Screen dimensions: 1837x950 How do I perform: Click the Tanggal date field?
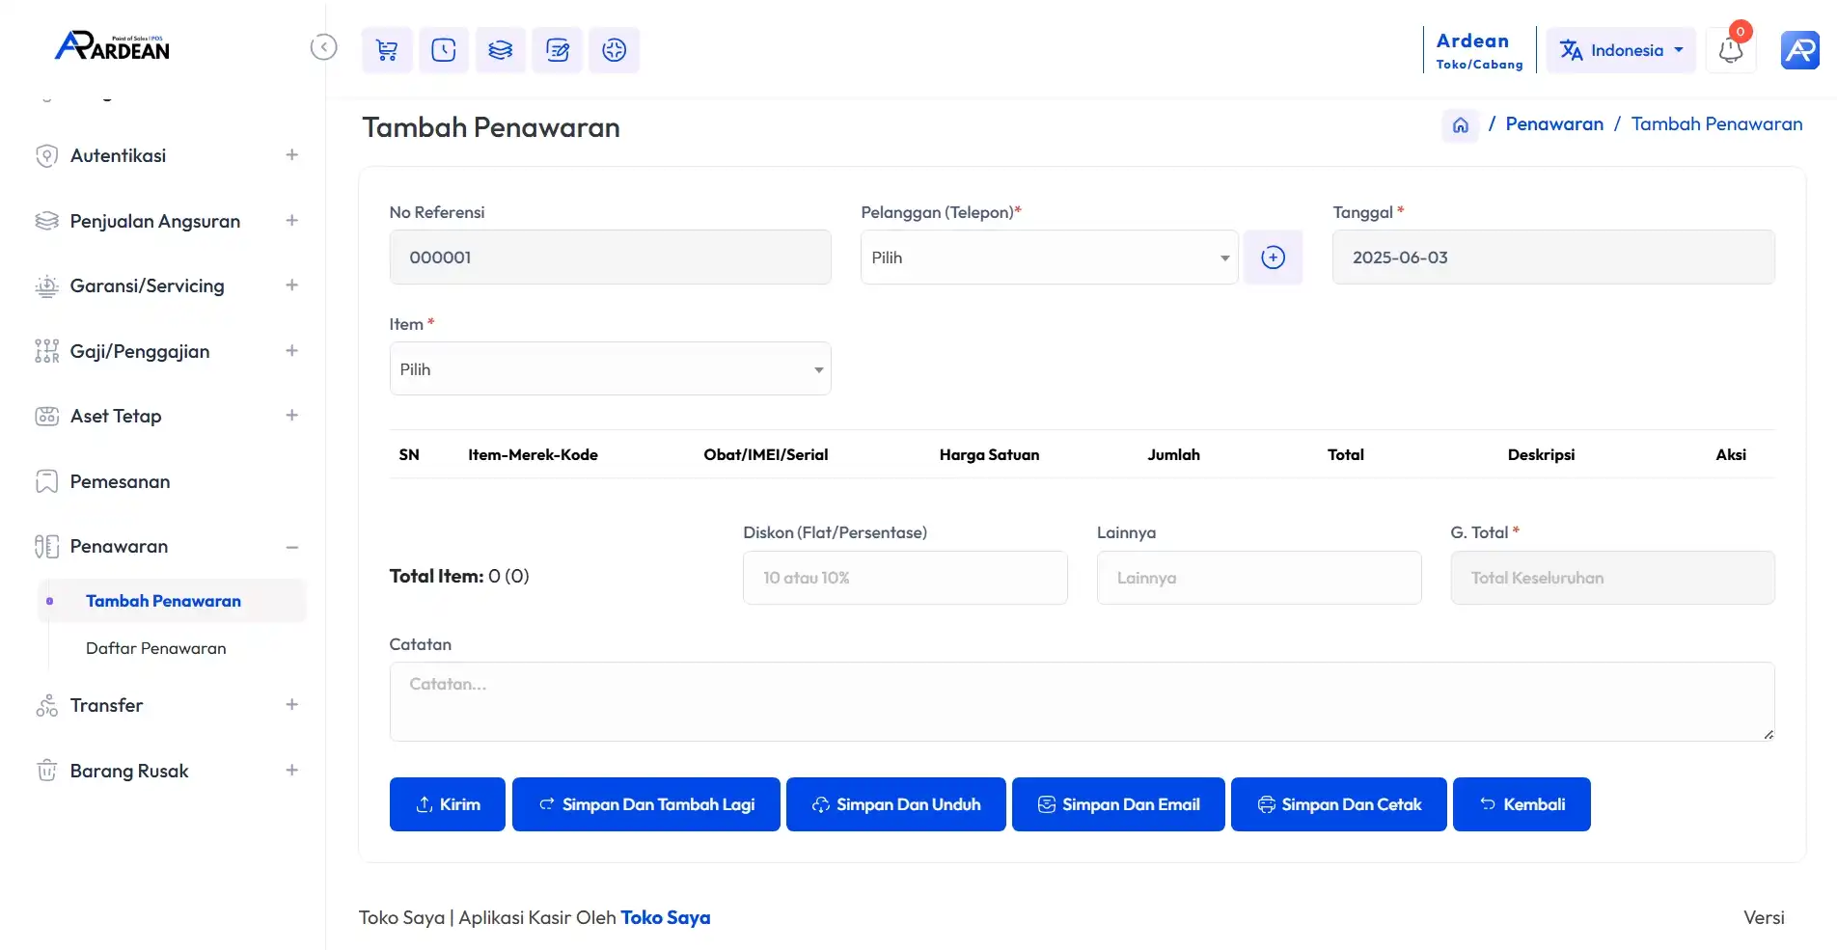click(1553, 258)
